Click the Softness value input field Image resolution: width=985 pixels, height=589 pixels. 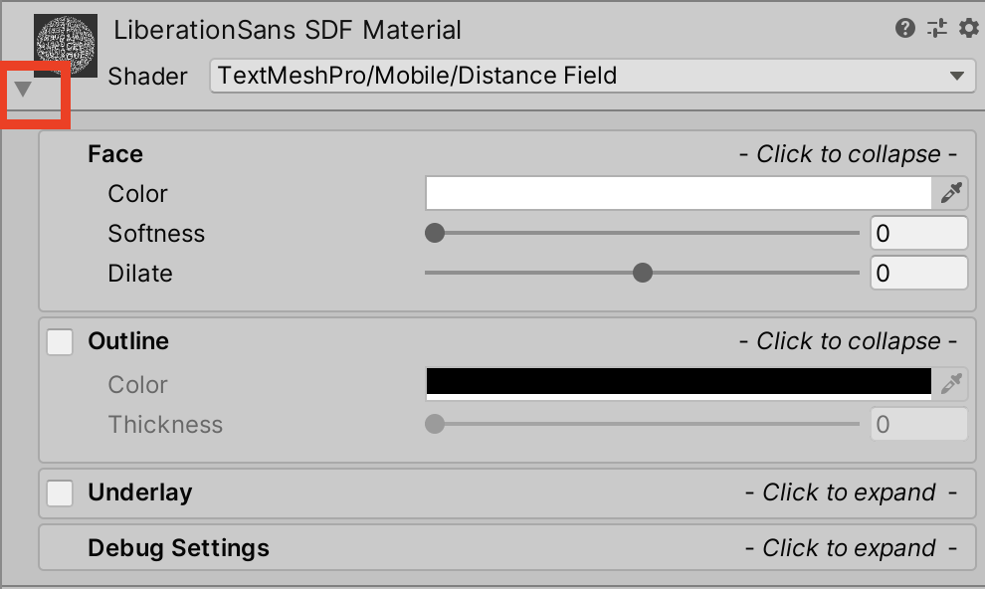(x=917, y=234)
